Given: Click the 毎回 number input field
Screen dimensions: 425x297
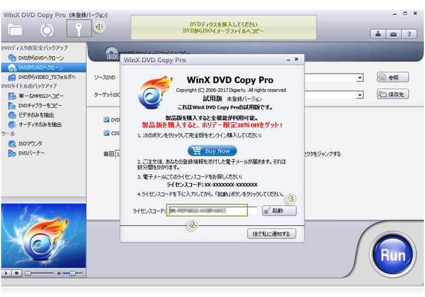Looking at the screenshot, I should click(x=118, y=154).
